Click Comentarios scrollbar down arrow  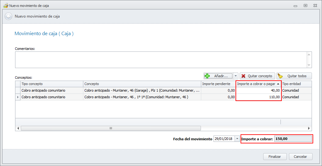tap(309, 65)
